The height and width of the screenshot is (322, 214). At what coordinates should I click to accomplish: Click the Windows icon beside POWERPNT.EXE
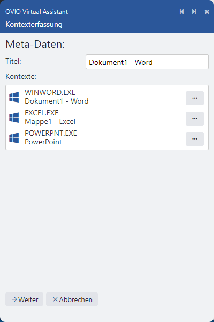point(14,138)
